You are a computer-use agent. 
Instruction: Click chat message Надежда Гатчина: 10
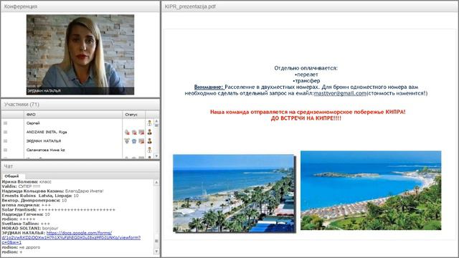[26, 214]
